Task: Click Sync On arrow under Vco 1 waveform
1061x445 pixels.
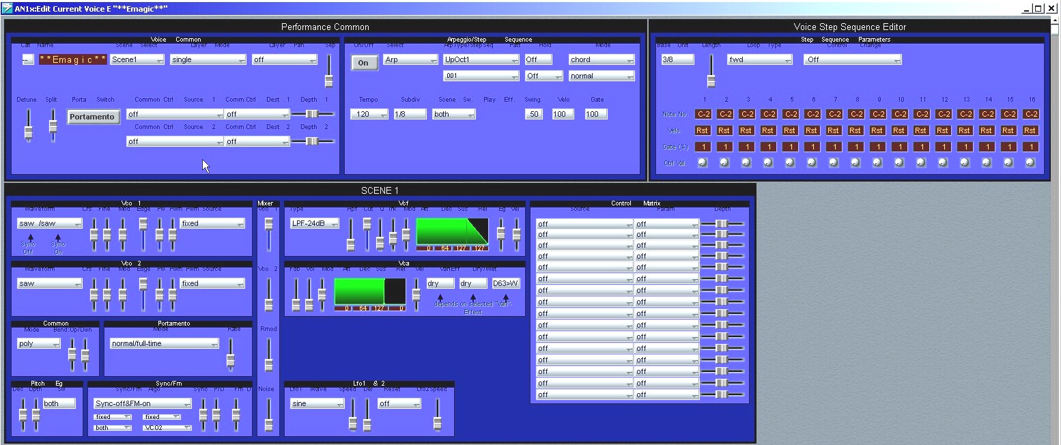Action: (58, 238)
